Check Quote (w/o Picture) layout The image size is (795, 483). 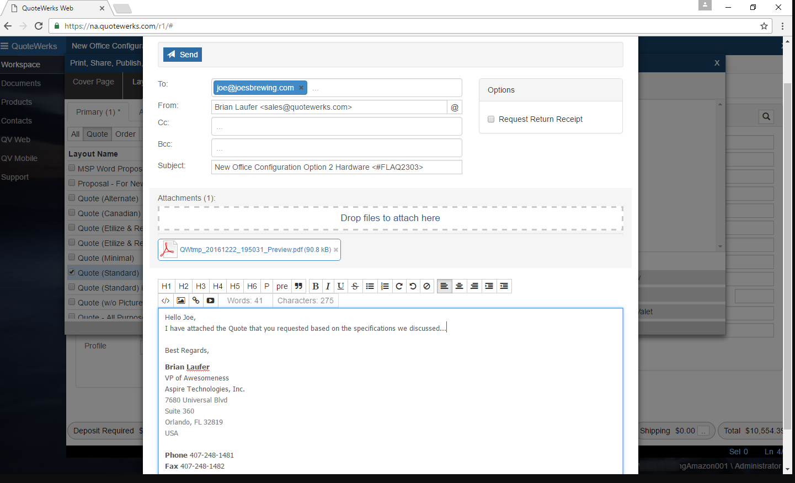(72, 302)
